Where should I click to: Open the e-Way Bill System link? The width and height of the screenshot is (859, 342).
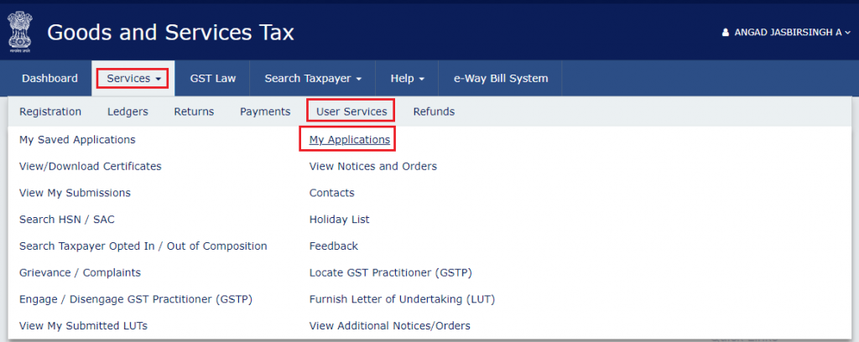coord(501,78)
